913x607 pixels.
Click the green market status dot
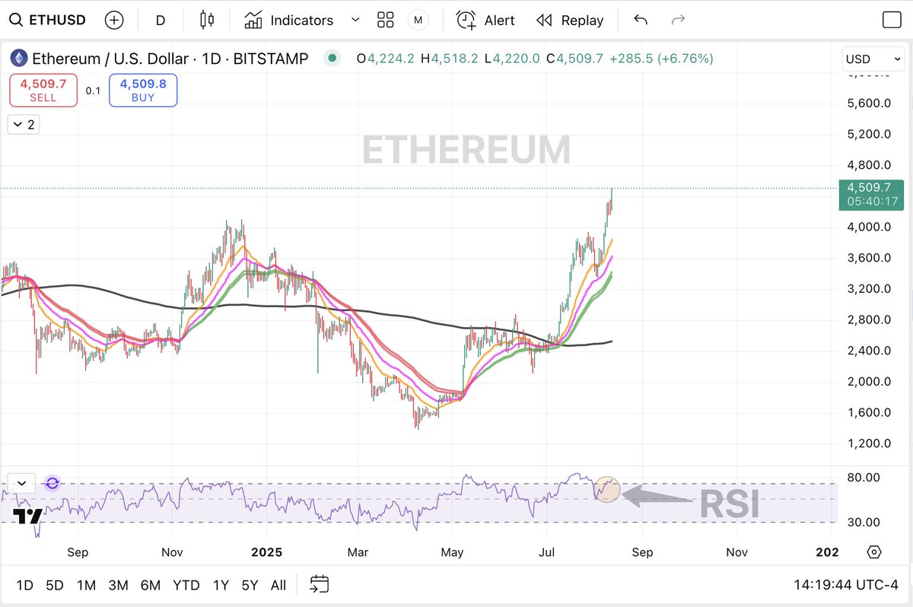point(331,58)
